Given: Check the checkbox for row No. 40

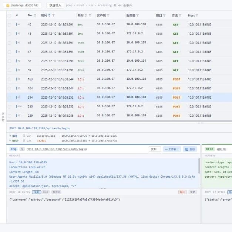Looking at the screenshot, I should point(10,24).
